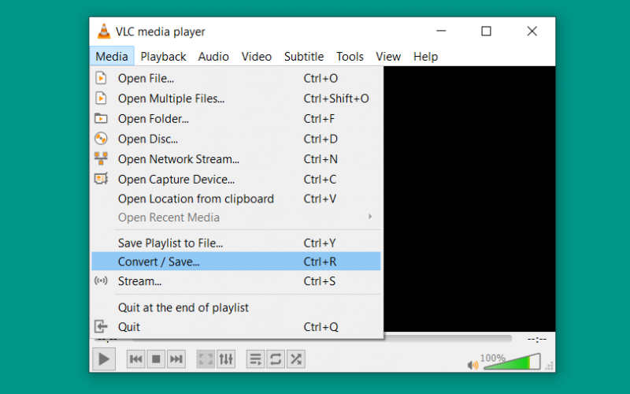Maximize the VLC media player window
Screen dimensions: 630x394
(486, 31)
